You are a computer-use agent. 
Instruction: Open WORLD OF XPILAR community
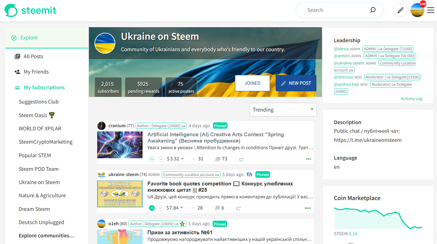[x=40, y=129]
